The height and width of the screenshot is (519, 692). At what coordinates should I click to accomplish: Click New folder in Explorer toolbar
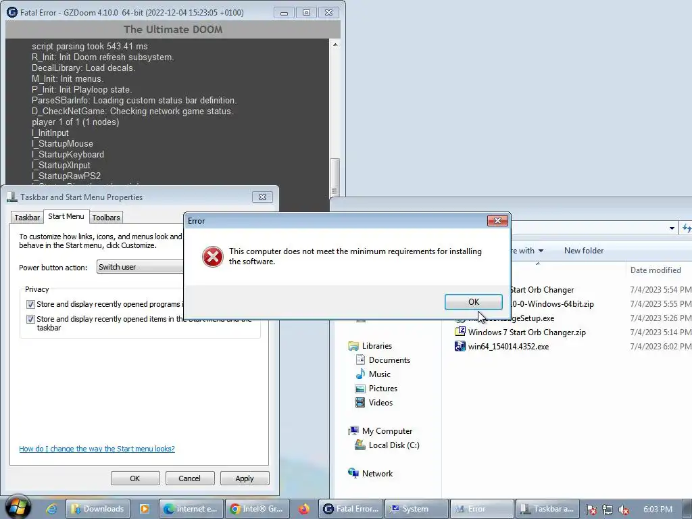pyautogui.click(x=583, y=251)
